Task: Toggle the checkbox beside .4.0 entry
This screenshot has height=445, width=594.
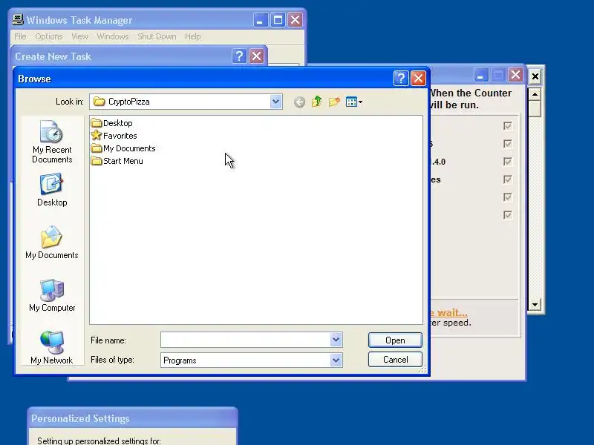Action: point(508,162)
